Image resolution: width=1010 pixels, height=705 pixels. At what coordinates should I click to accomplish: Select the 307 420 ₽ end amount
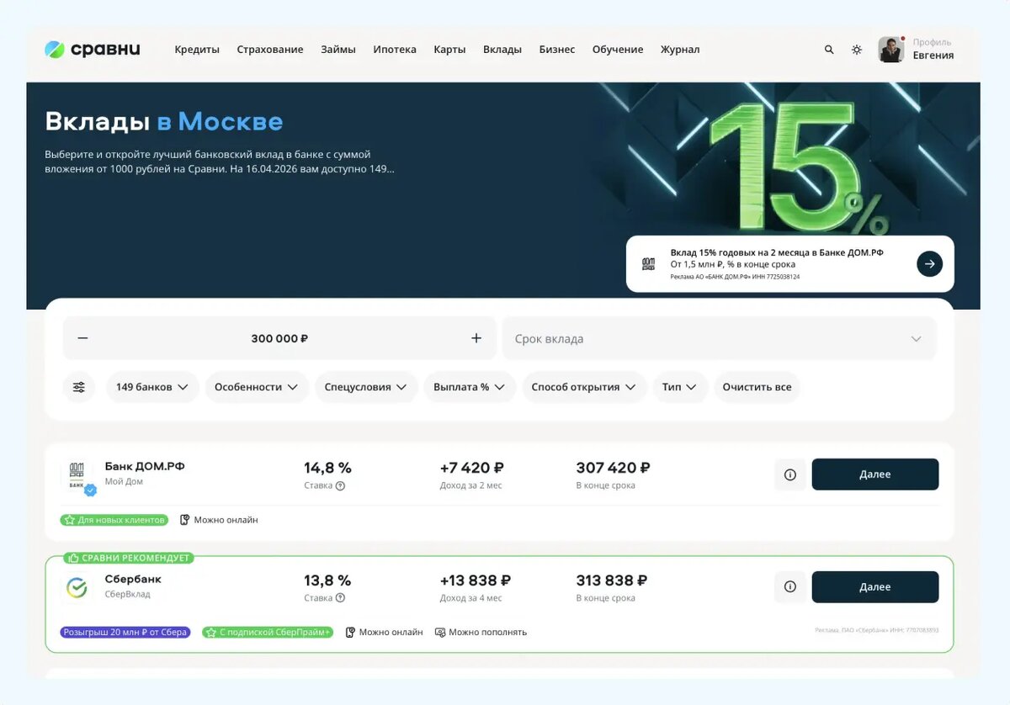click(614, 468)
